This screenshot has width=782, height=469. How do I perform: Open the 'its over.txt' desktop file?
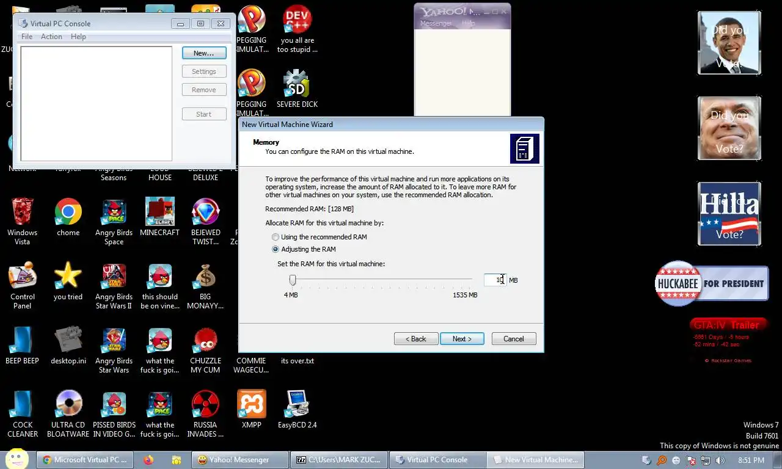click(x=297, y=361)
